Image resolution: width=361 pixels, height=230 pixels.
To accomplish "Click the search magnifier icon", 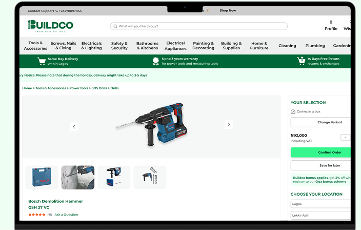I will (115, 26).
